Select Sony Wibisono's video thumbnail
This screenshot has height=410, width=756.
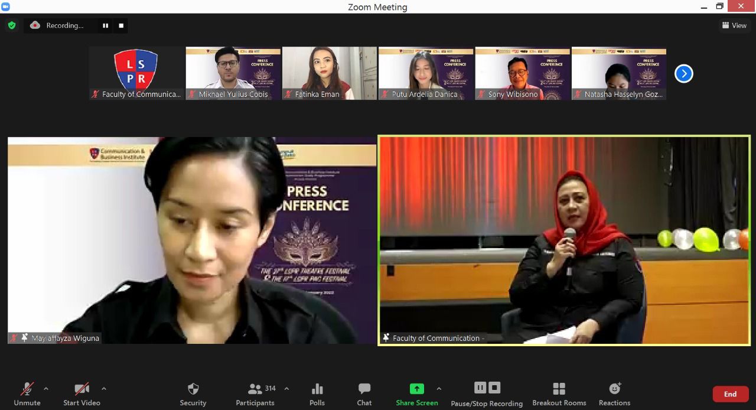[x=522, y=73]
